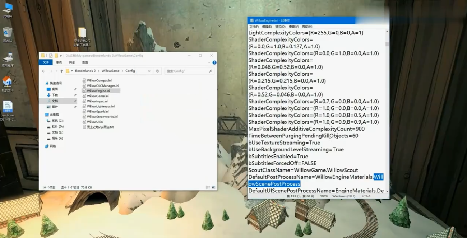Image resolution: width=467 pixels, height=238 pixels.
Task: Open the 我的文件 desktop shortcut
Action: [8, 84]
